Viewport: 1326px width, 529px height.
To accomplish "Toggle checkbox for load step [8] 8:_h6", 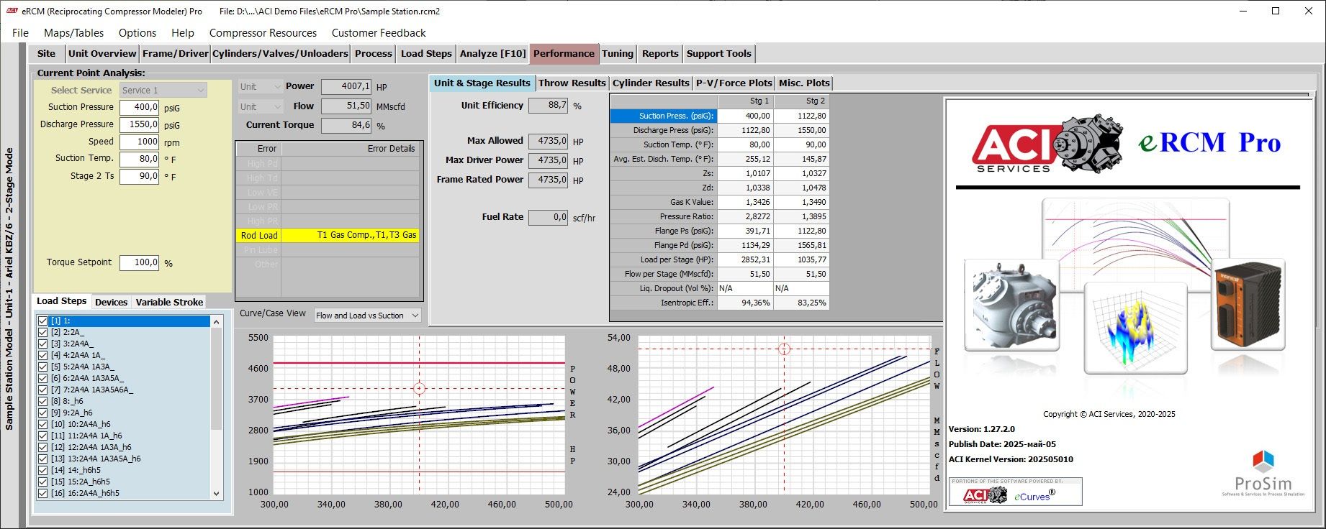I will pos(43,401).
